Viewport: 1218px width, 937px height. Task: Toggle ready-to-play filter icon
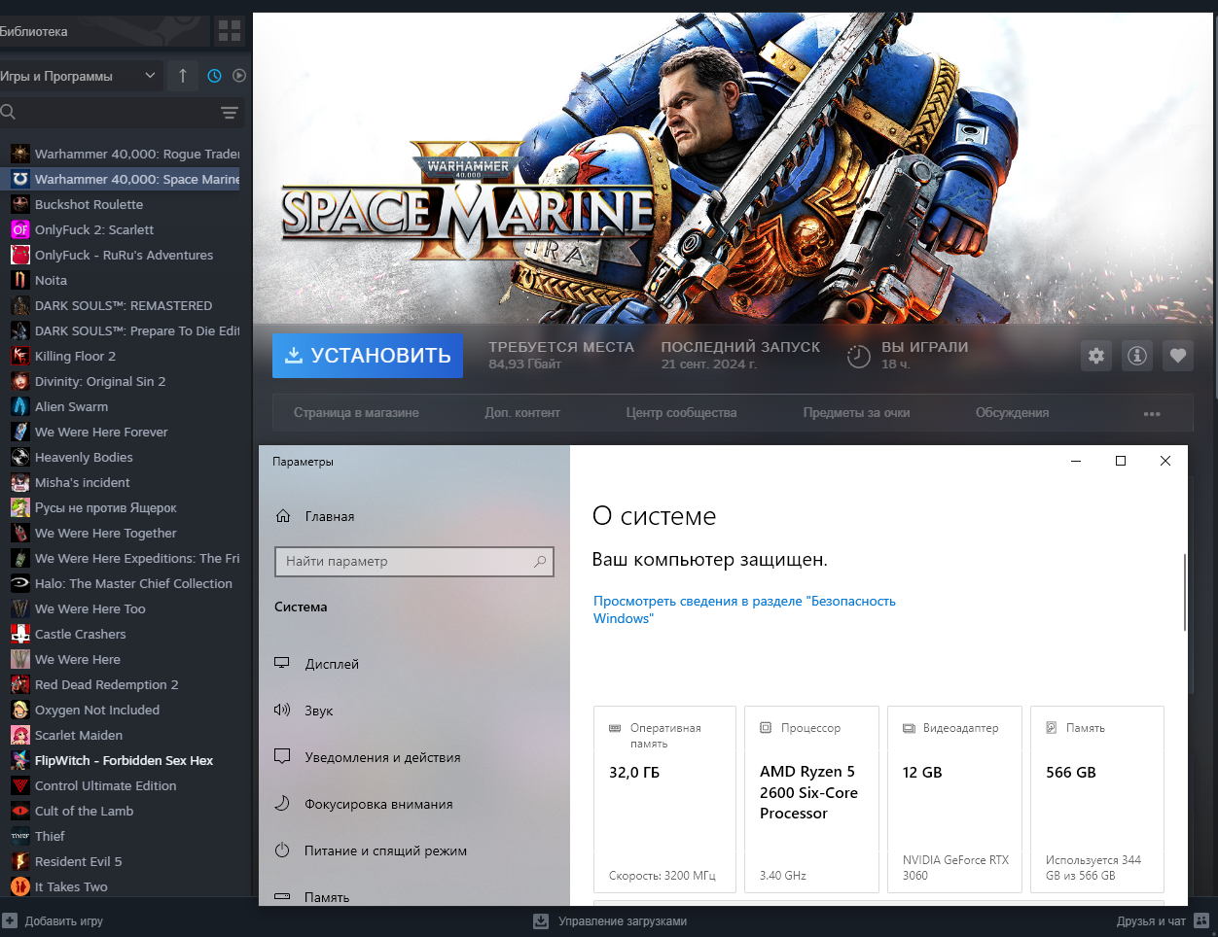239,76
